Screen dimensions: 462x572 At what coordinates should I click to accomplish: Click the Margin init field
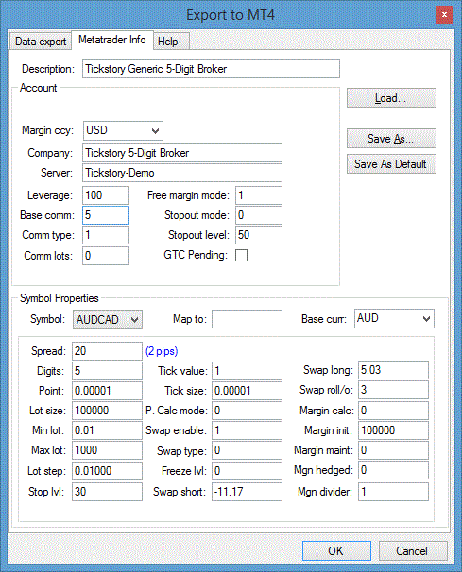393,430
